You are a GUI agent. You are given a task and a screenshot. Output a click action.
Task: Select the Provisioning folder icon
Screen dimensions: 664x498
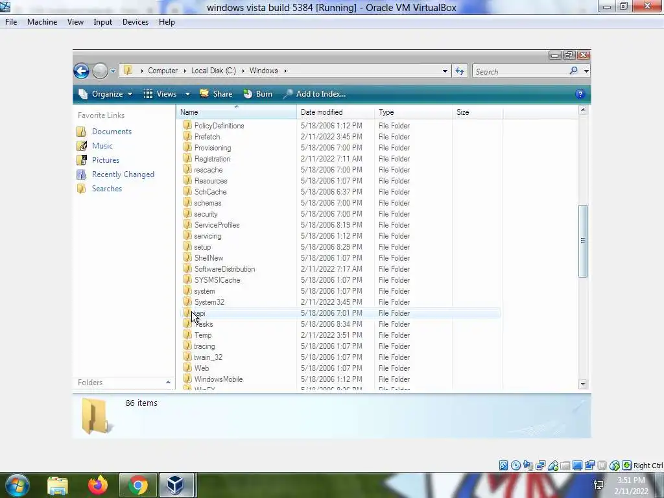187,147
